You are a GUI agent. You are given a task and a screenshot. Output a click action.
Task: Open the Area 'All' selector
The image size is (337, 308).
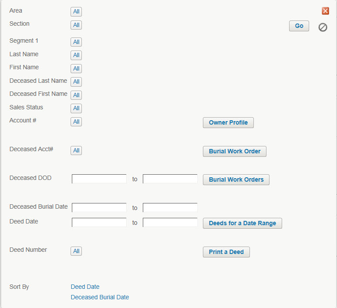click(x=76, y=12)
